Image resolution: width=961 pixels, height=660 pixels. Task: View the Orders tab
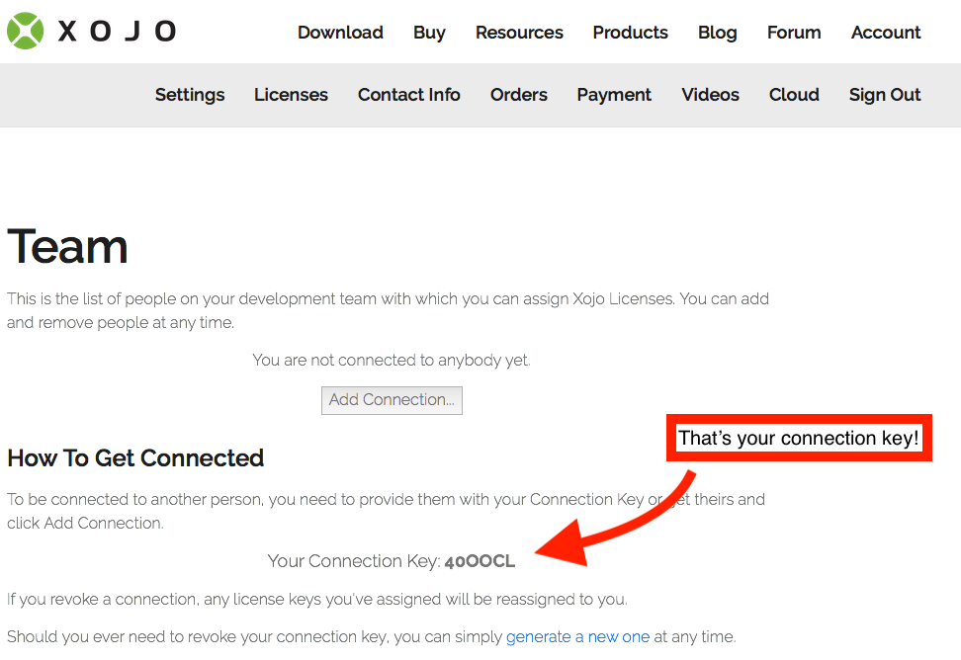pos(518,94)
